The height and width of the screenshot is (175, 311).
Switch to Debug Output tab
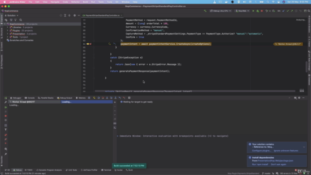pos(65,98)
